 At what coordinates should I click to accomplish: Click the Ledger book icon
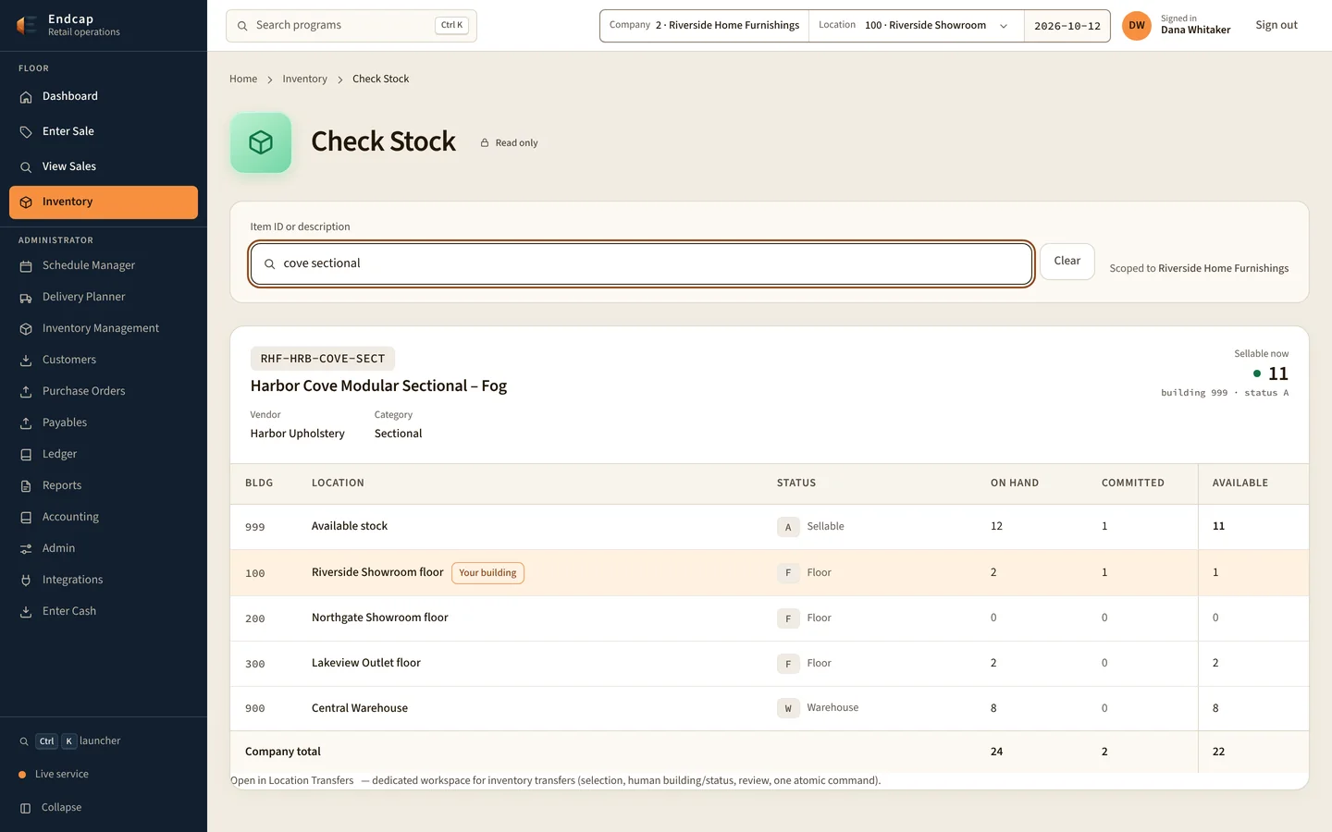pyautogui.click(x=26, y=455)
